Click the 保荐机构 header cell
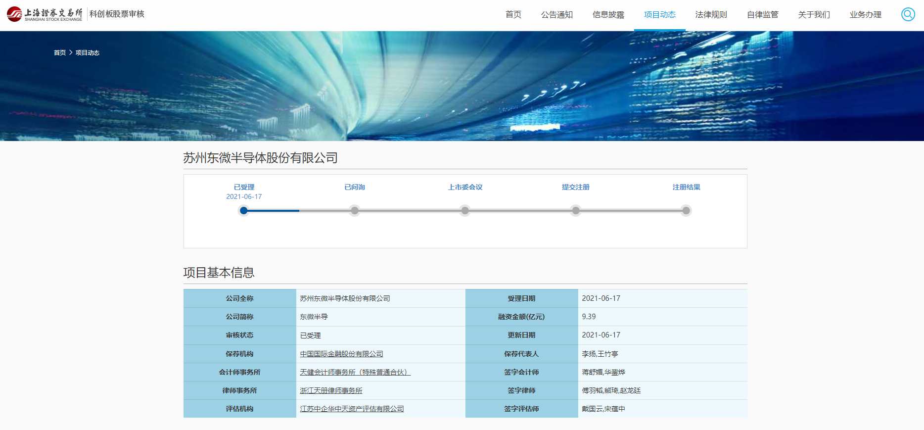Screen dimensions: 924x430 (239, 354)
